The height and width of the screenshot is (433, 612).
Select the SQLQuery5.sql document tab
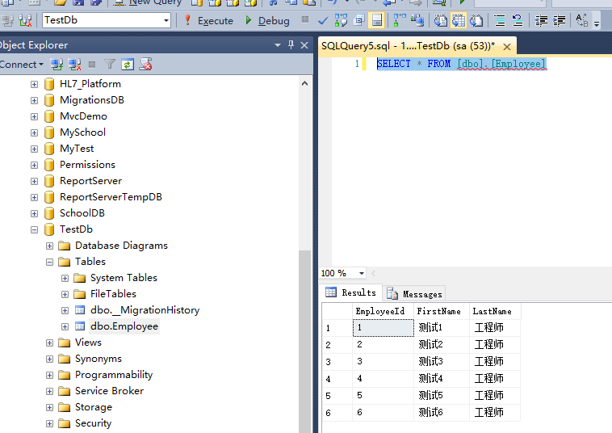(408, 46)
